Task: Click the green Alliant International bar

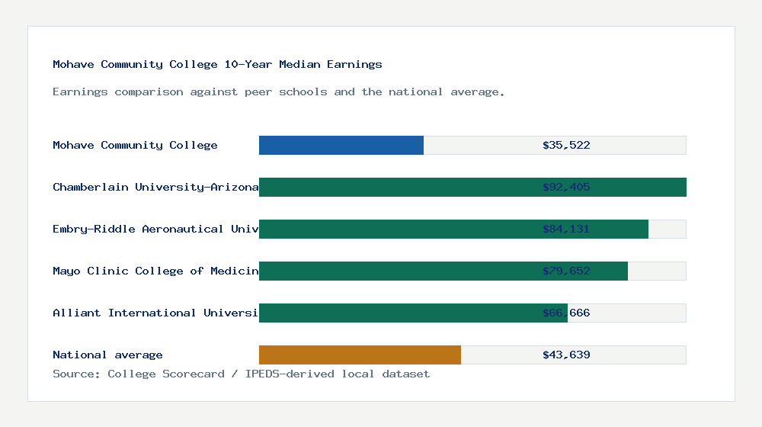Action: pyautogui.click(x=413, y=313)
